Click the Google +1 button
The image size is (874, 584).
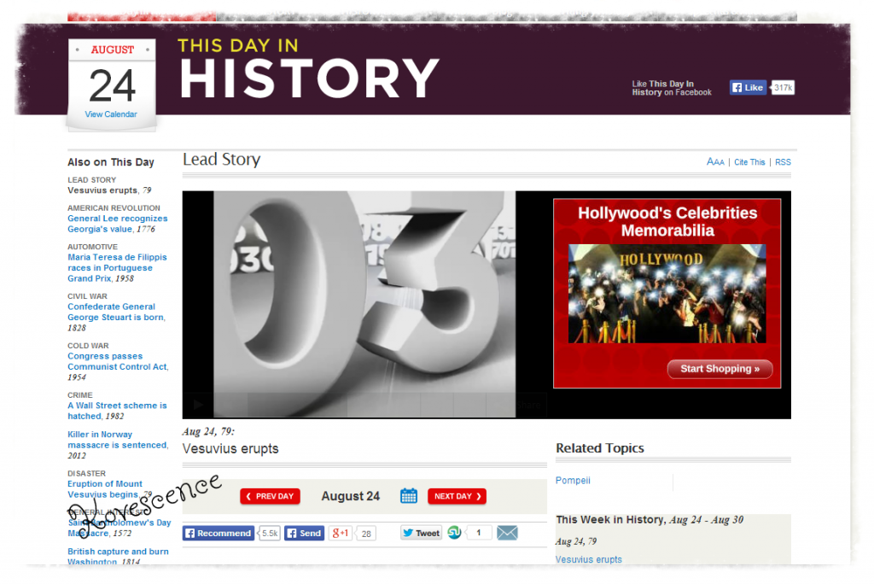pyautogui.click(x=340, y=534)
